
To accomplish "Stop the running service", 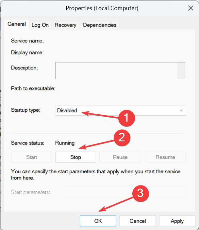I will (x=75, y=157).
